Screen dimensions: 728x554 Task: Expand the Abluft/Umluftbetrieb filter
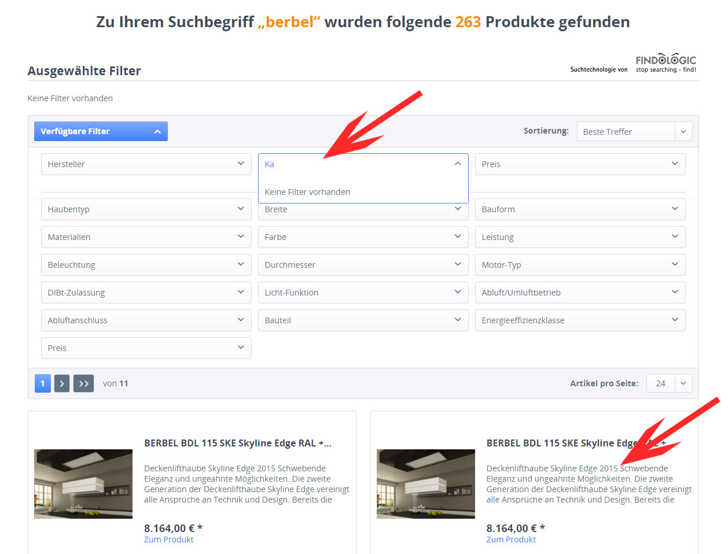coord(580,293)
